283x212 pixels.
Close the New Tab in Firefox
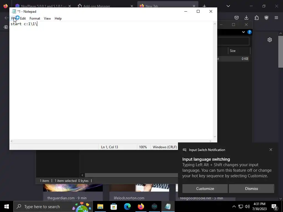194,6
